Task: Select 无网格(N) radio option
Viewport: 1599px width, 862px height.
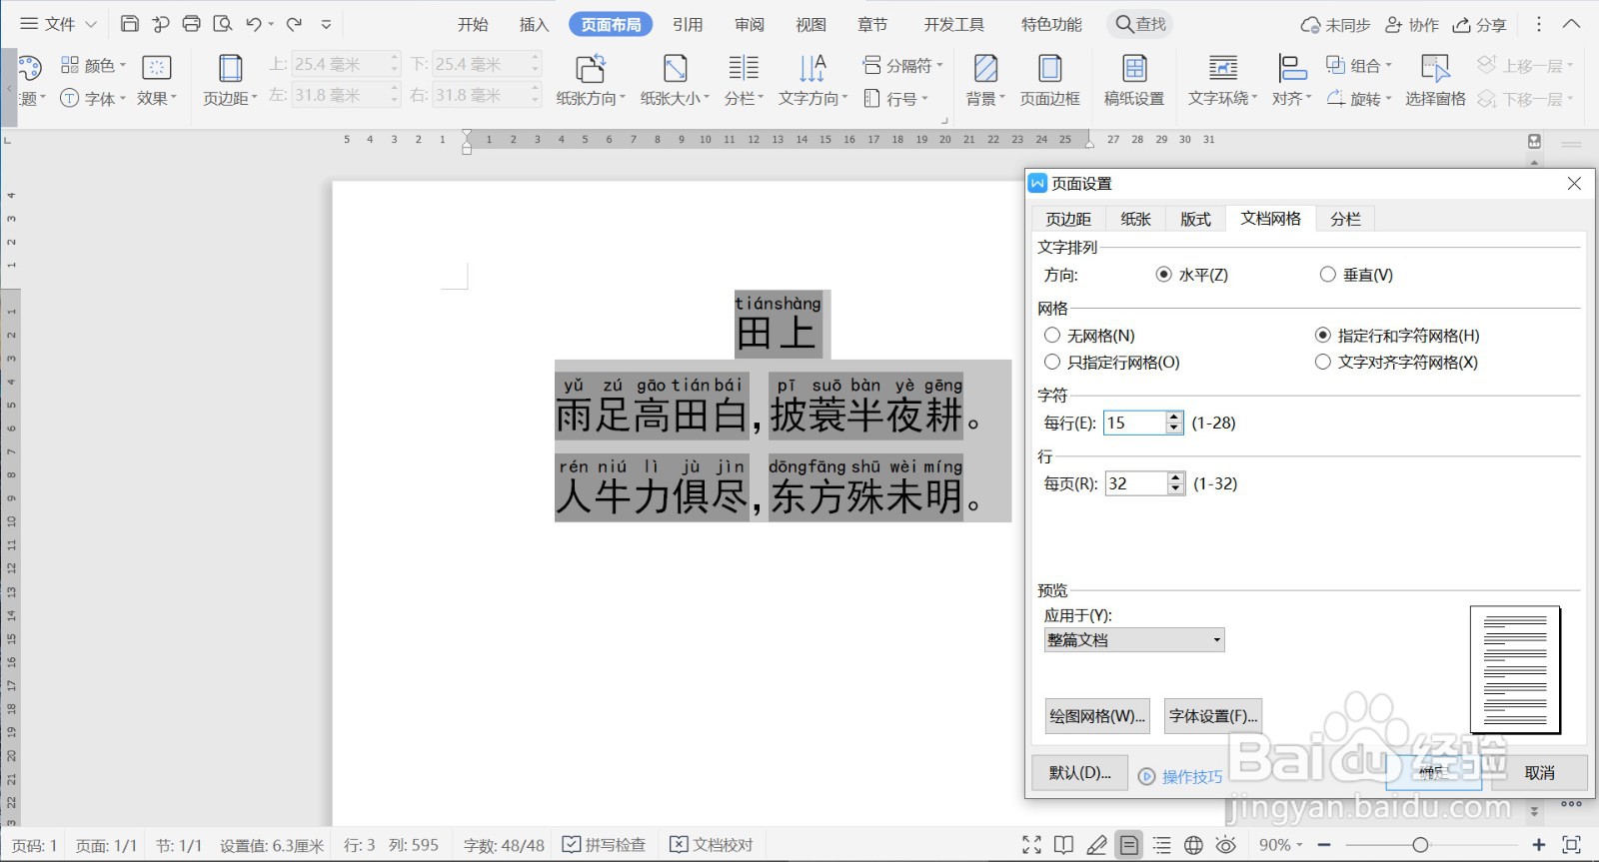Action: [x=1052, y=336]
